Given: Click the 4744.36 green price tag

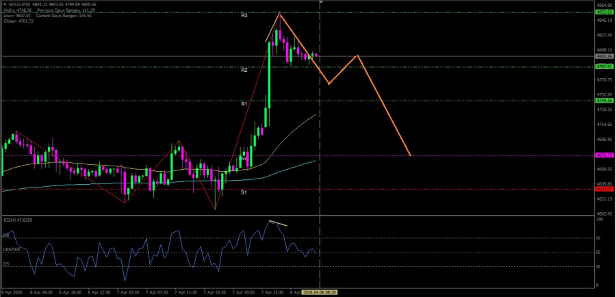Looking at the screenshot, I should tap(604, 101).
